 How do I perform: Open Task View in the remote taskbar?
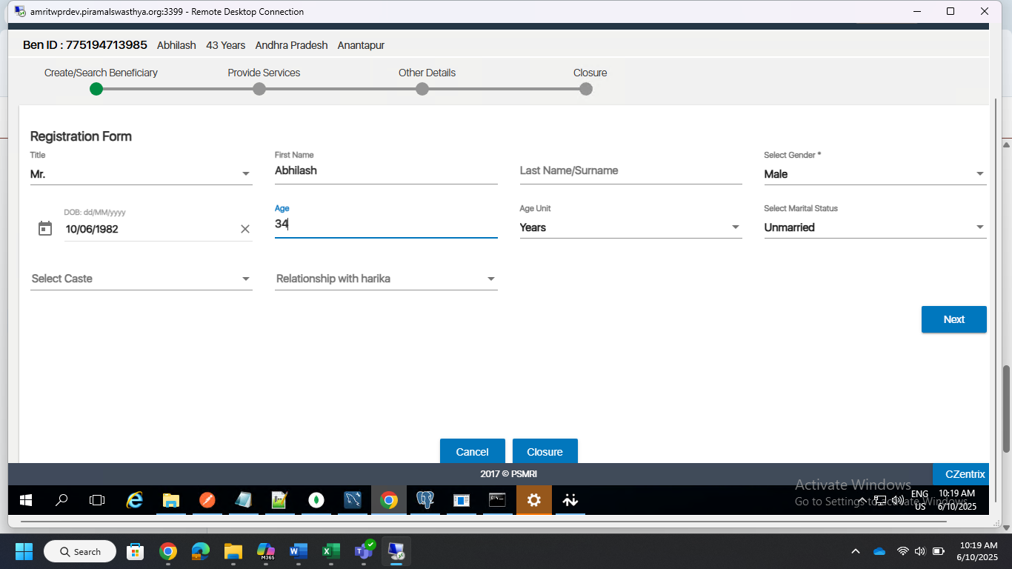click(x=97, y=500)
